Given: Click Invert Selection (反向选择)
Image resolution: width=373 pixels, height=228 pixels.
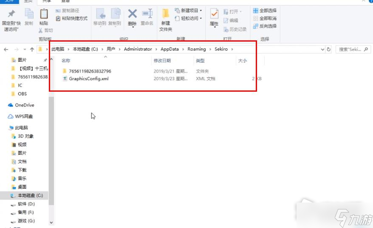Looking at the screenshot, I should click(265, 26).
